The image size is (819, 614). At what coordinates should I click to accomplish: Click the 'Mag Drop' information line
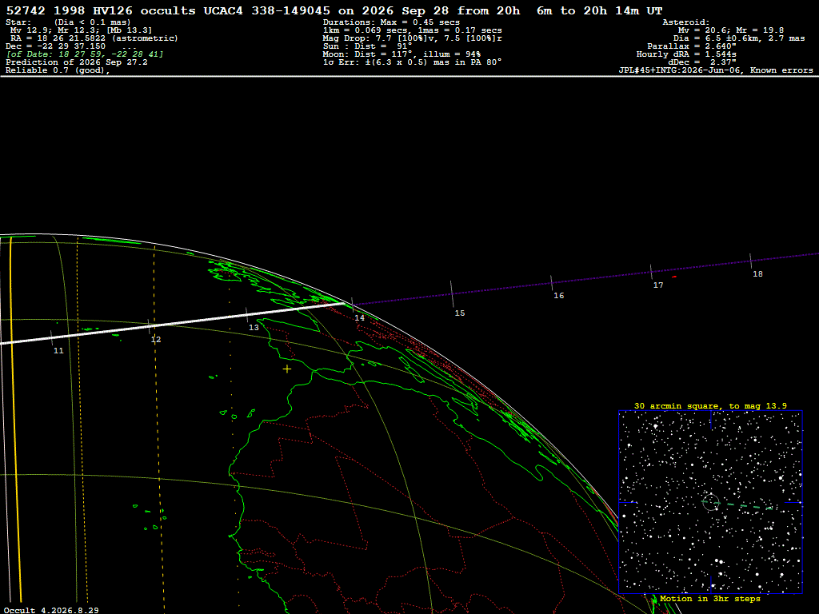tap(413, 38)
